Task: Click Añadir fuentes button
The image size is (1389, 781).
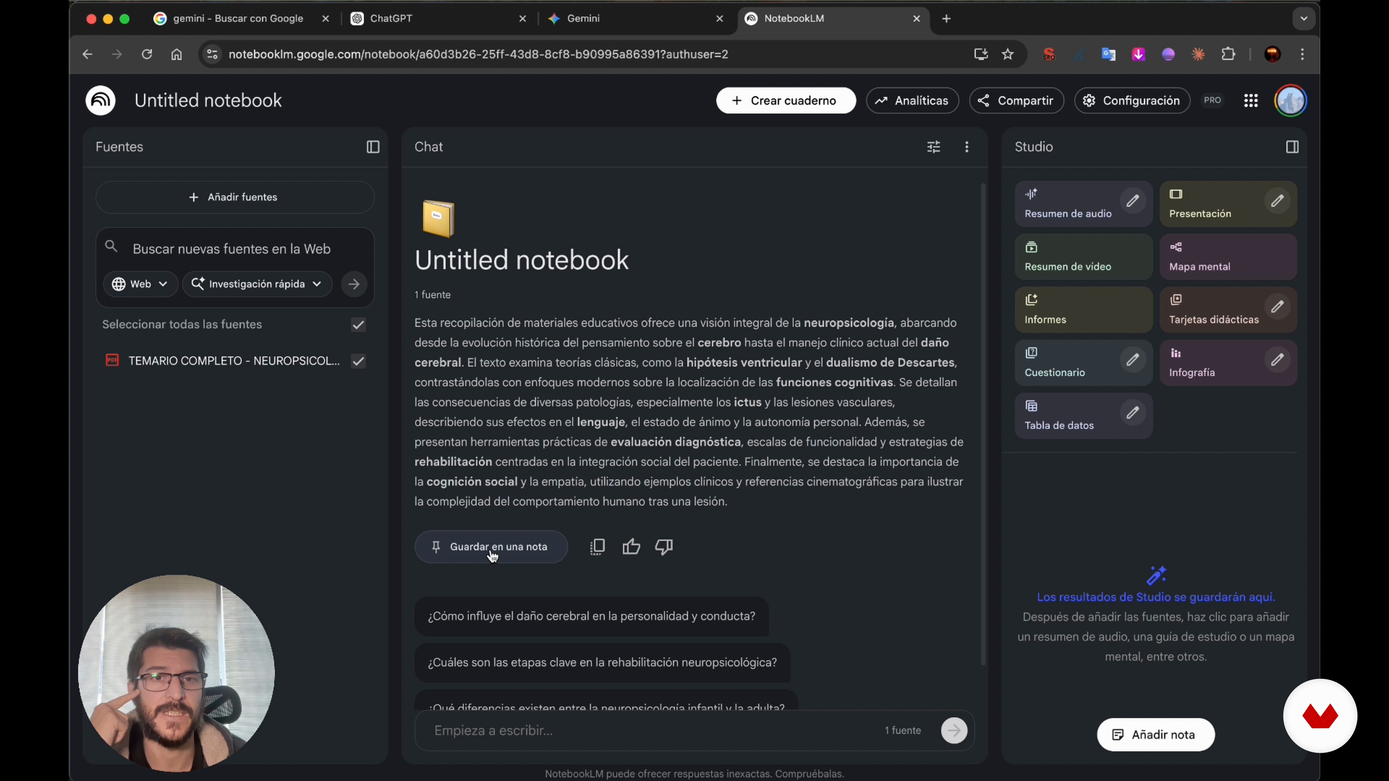Action: pos(234,197)
